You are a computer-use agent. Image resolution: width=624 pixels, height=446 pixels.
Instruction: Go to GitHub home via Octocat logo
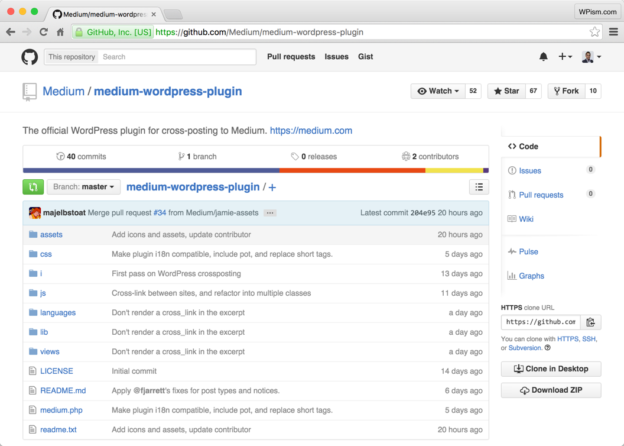30,57
